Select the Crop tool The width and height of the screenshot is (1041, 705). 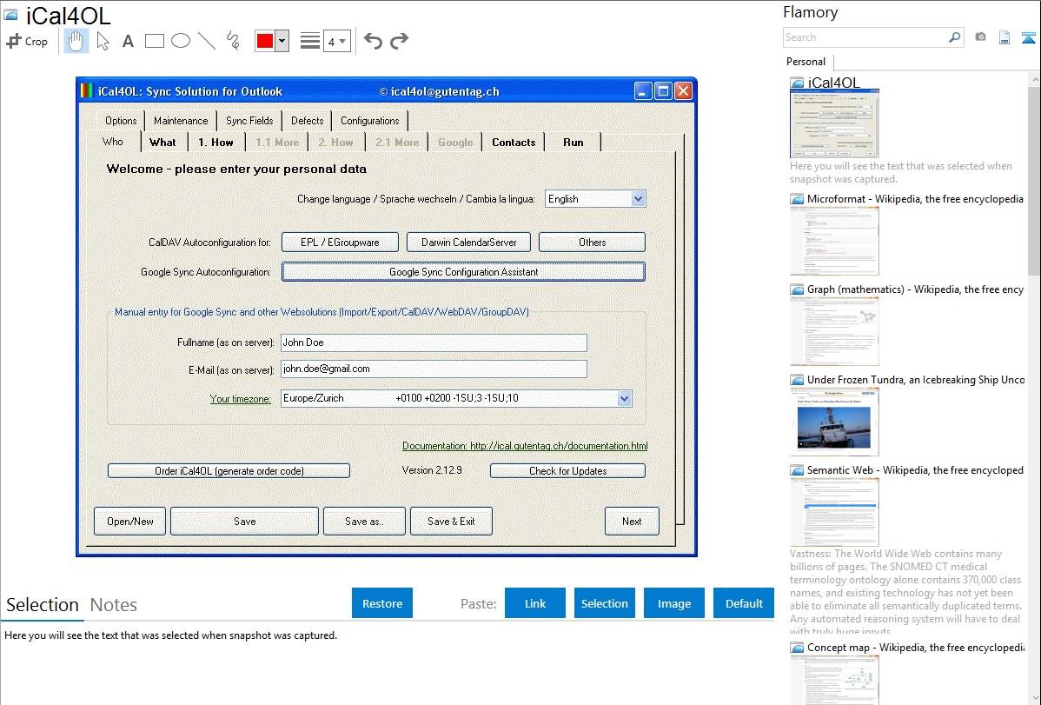click(27, 41)
